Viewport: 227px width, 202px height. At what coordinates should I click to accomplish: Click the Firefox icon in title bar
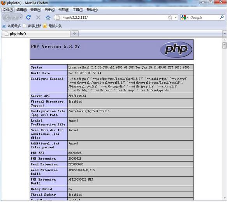(x=4, y=3)
